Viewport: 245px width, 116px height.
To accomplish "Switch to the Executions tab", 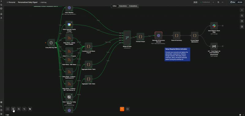I will point(123,6).
